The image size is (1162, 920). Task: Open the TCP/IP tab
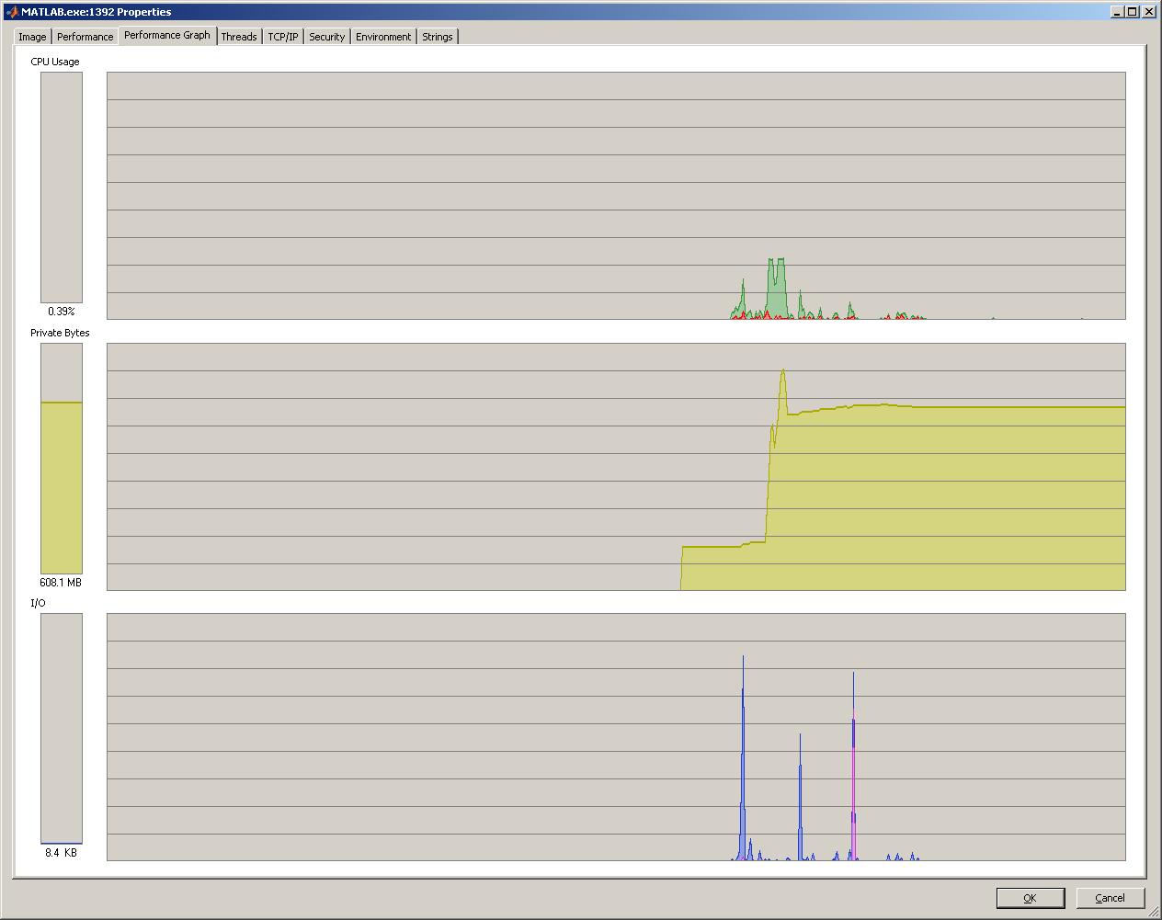click(283, 37)
